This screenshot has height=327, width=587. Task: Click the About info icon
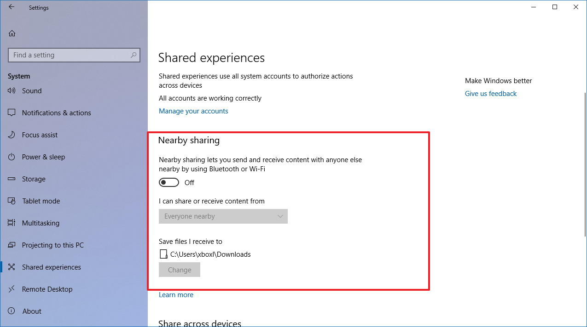click(12, 311)
